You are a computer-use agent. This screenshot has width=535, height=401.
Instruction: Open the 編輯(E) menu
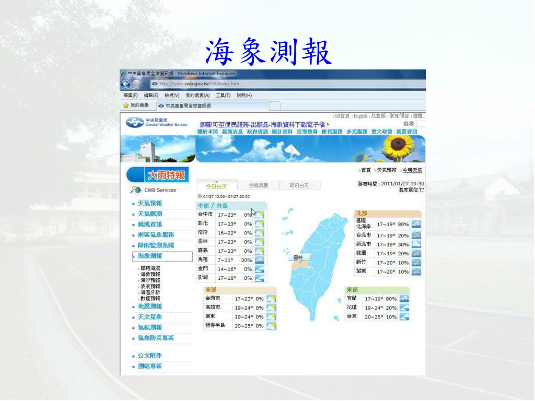[x=151, y=96]
